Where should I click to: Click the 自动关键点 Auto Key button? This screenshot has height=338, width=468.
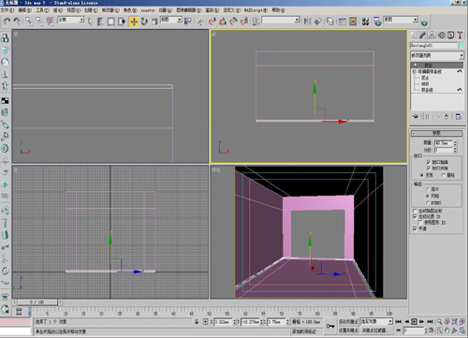click(348, 321)
